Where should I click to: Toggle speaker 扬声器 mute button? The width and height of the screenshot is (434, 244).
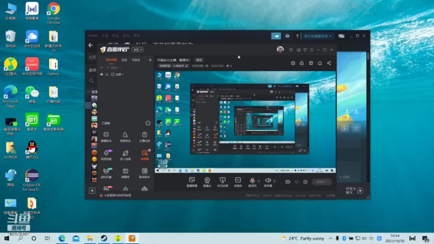tap(267, 182)
